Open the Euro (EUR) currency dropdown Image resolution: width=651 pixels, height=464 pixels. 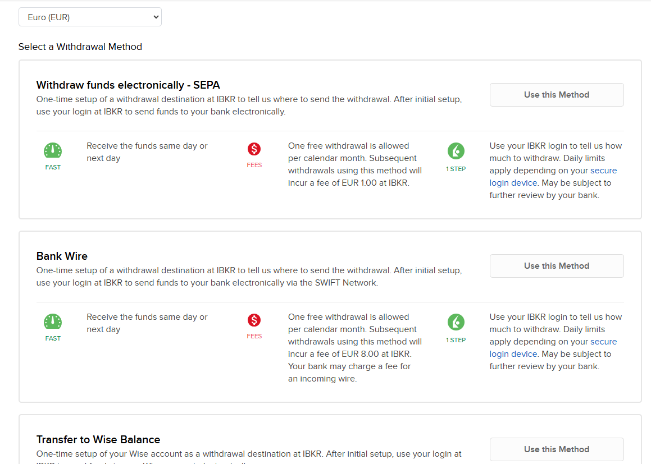90,17
